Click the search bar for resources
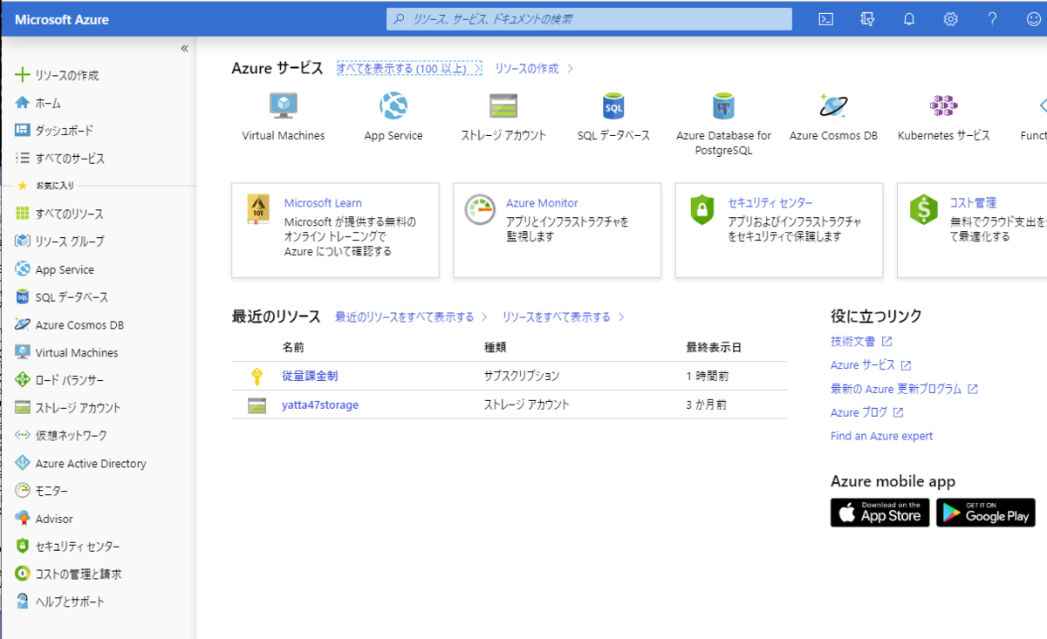The height and width of the screenshot is (639, 1047). [588, 18]
